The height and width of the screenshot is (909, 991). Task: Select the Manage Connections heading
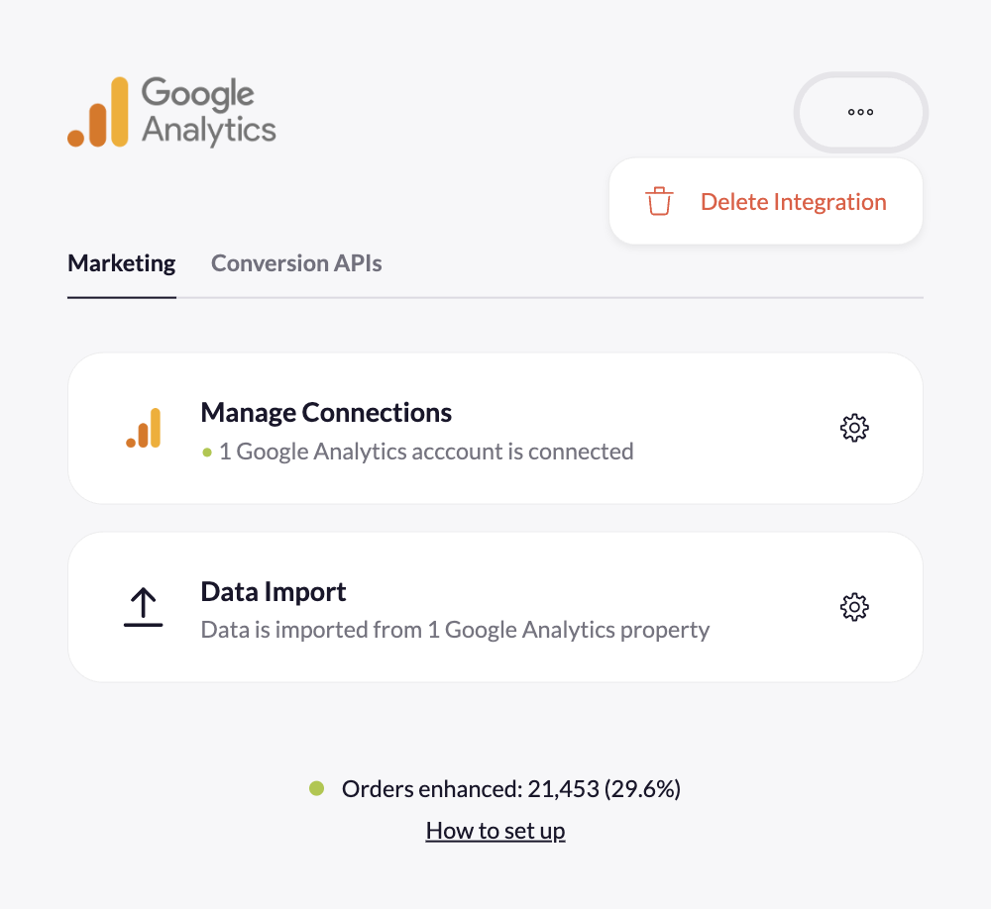(x=326, y=413)
